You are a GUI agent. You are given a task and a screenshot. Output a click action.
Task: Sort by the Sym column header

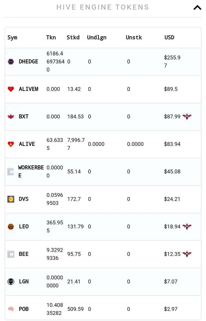click(x=12, y=38)
